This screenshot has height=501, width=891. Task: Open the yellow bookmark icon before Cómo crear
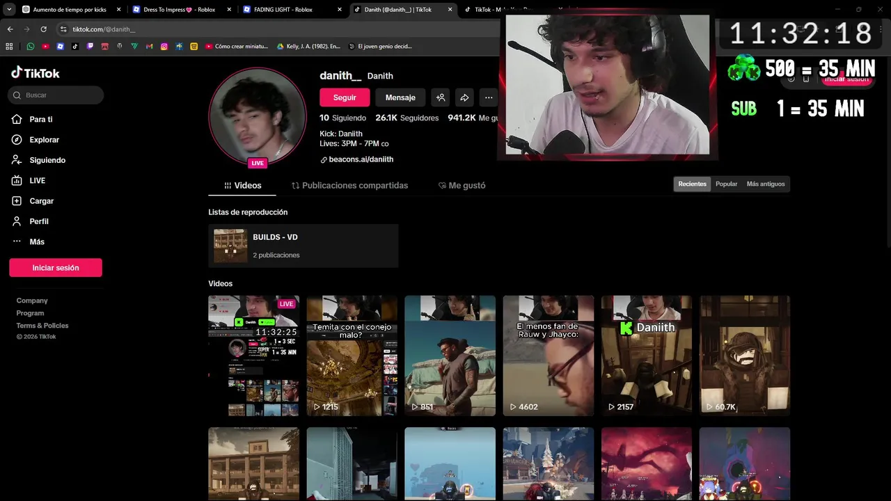tap(194, 47)
